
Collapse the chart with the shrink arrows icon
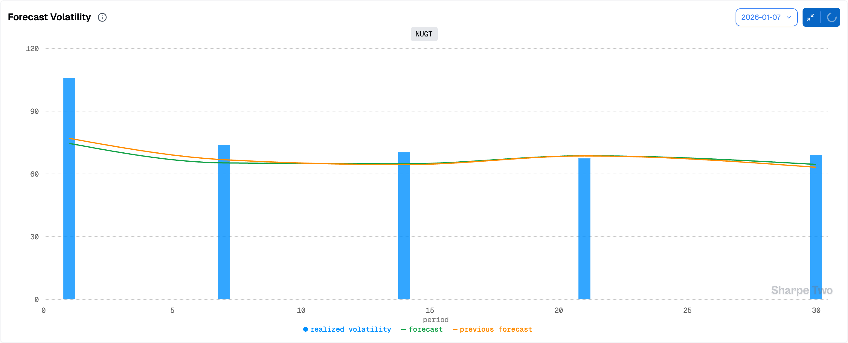pyautogui.click(x=811, y=17)
